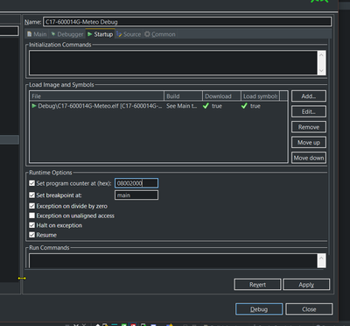Disable the Resume checkbox
Image resolution: width=350 pixels, height=326 pixels.
(32, 235)
